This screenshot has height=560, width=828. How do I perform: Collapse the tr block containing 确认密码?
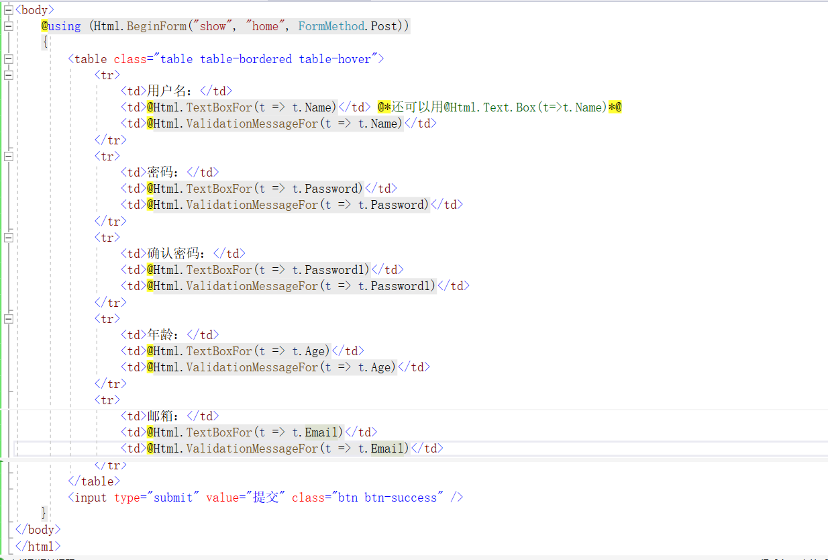click(8, 238)
